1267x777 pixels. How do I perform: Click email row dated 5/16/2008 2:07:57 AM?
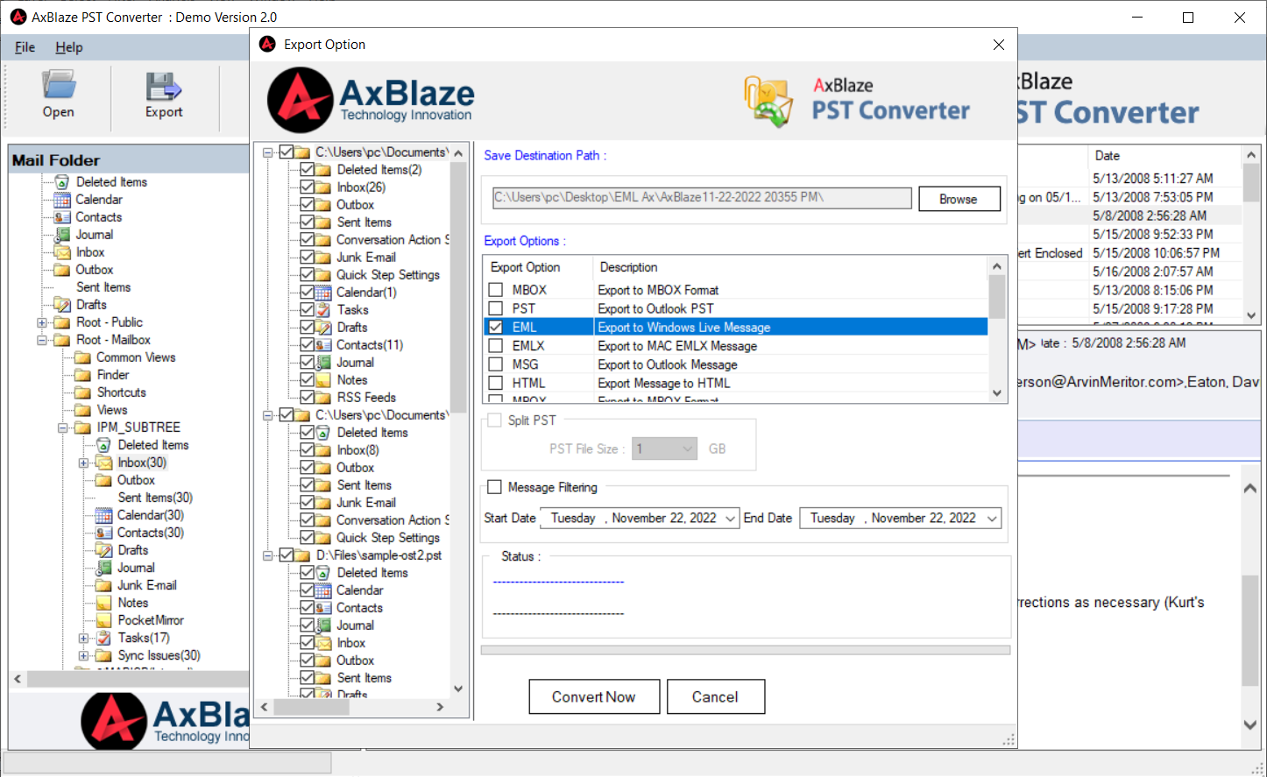pyautogui.click(x=1153, y=272)
